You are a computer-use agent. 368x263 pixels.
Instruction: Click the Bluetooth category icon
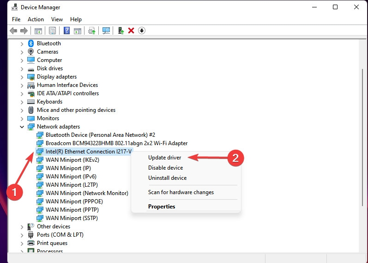pyautogui.click(x=31, y=43)
